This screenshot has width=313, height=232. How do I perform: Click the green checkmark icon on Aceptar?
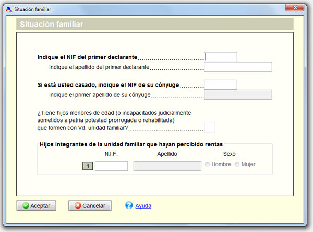pos(26,205)
